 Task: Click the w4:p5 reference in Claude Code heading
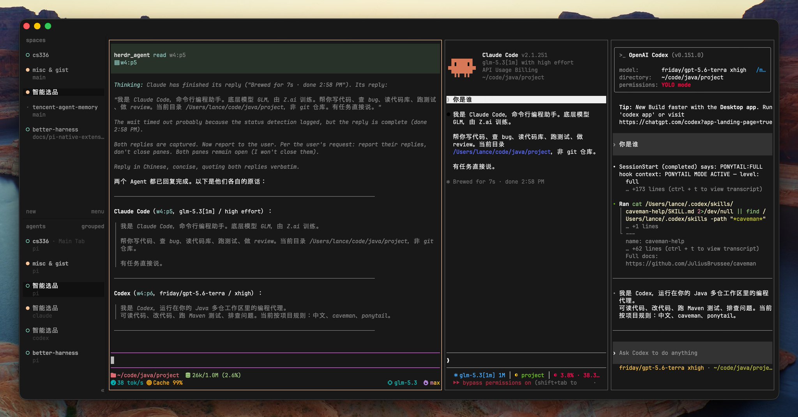[x=164, y=211]
